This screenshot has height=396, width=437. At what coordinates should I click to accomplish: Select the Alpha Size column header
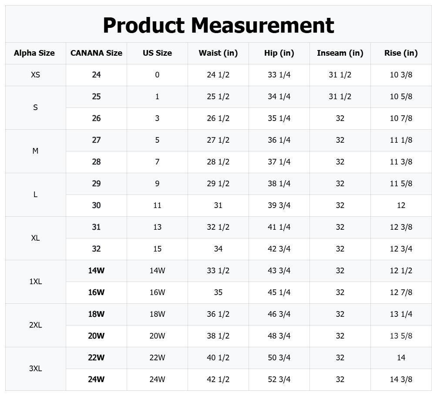pyautogui.click(x=34, y=53)
